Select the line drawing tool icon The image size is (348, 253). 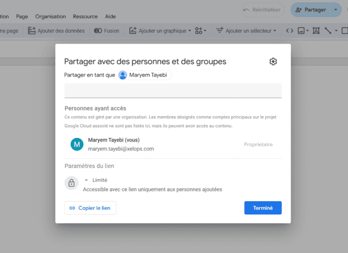point(328,30)
